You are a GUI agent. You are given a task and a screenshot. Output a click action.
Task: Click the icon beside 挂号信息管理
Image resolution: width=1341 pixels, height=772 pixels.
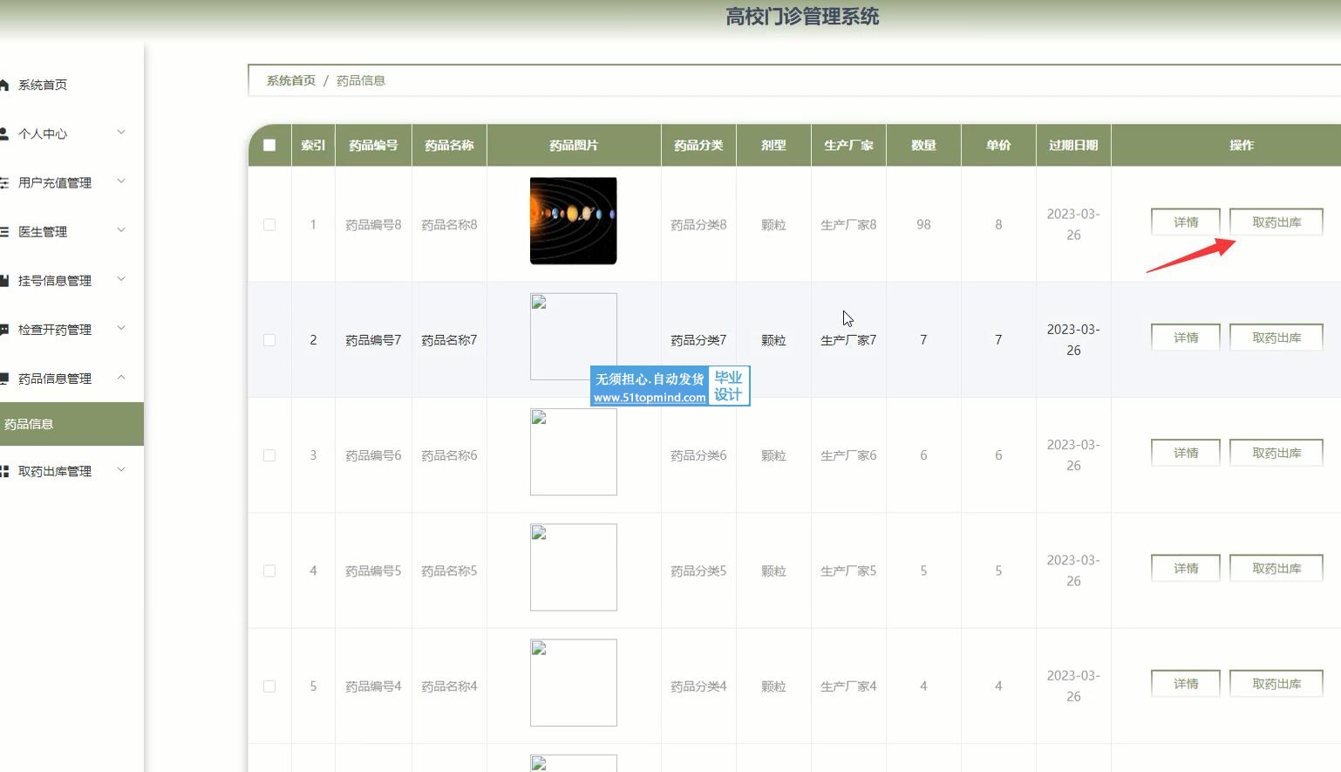click(3, 281)
